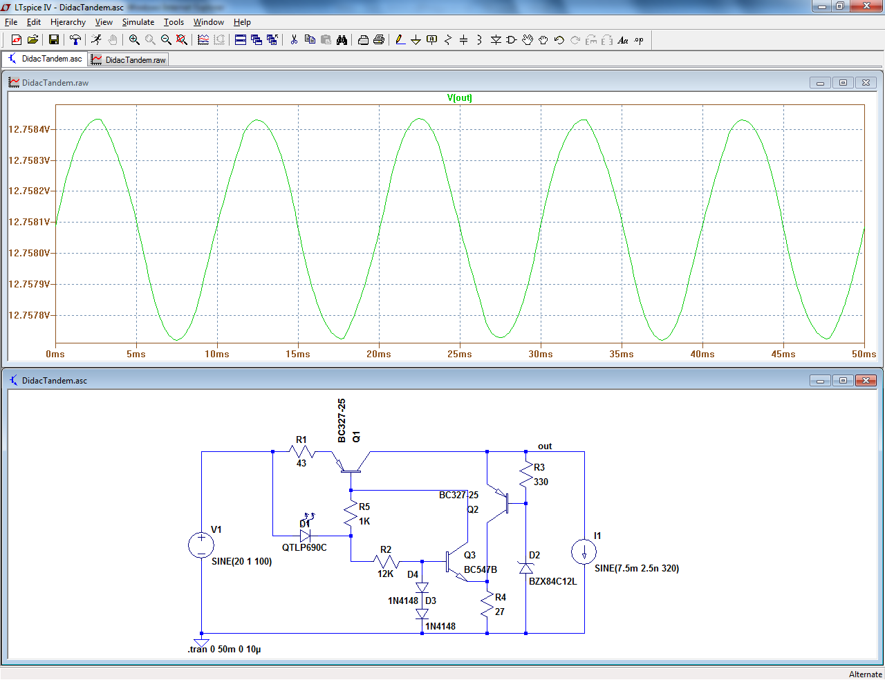
Task: Select the I1 current source symbol
Action: [584, 551]
